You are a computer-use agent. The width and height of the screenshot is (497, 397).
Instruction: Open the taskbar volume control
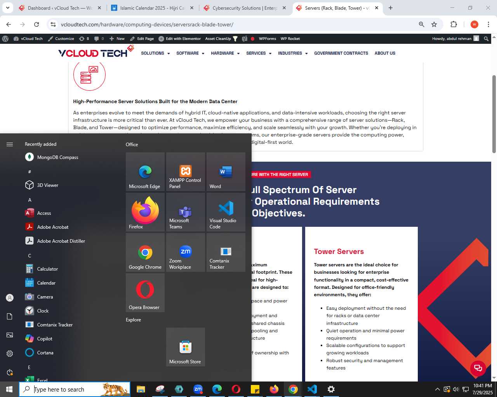[456, 389]
